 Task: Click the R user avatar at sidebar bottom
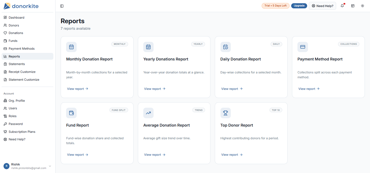click(7, 166)
